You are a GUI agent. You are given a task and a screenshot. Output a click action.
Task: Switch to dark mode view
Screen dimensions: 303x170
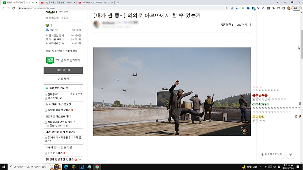point(272,155)
